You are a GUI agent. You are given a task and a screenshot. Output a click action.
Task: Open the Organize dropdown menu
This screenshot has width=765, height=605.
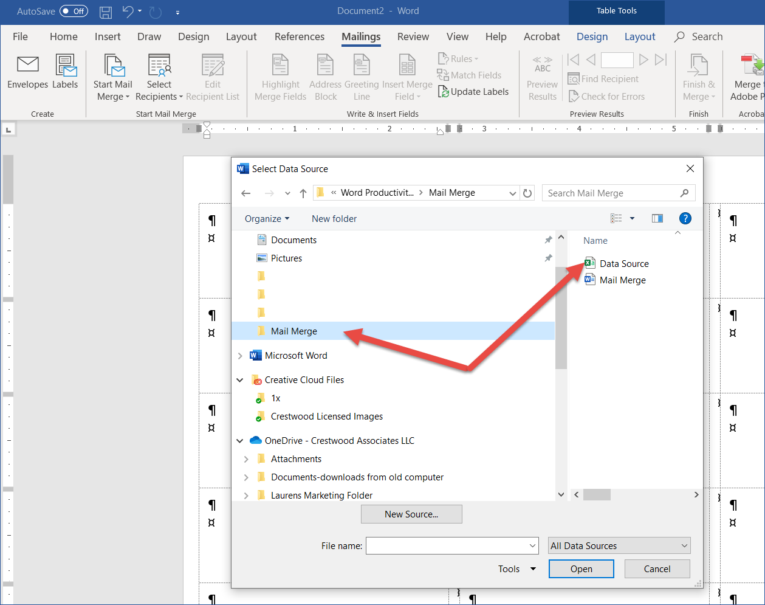coord(267,219)
